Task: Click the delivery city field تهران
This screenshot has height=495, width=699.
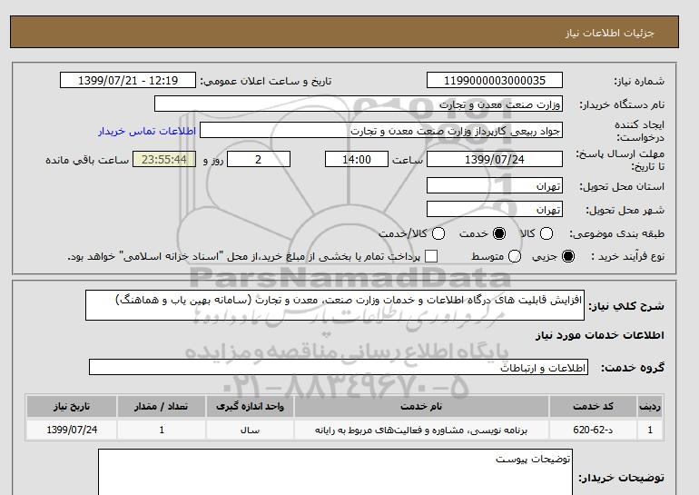Action: pyautogui.click(x=495, y=209)
